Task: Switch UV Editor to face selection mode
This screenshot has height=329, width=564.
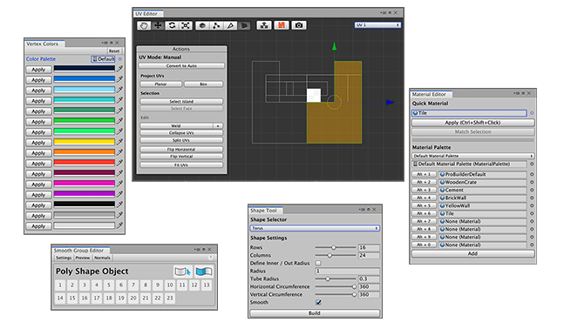Action: click(244, 25)
